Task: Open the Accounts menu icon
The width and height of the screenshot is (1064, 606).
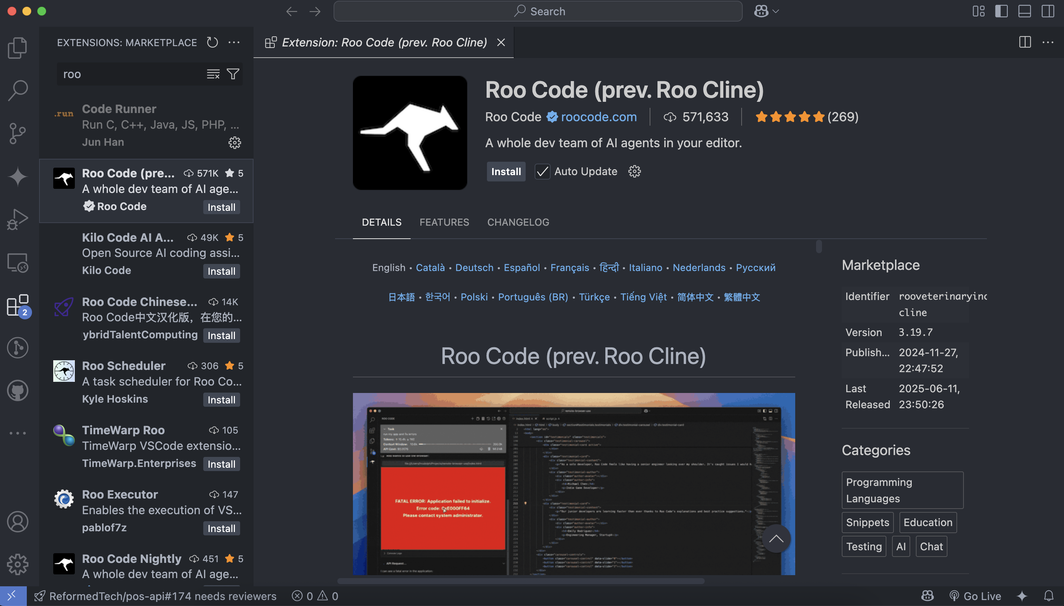Action: tap(17, 522)
